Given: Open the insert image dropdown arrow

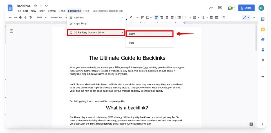Looking at the screenshot, I should pyautogui.click(x=151, y=18).
